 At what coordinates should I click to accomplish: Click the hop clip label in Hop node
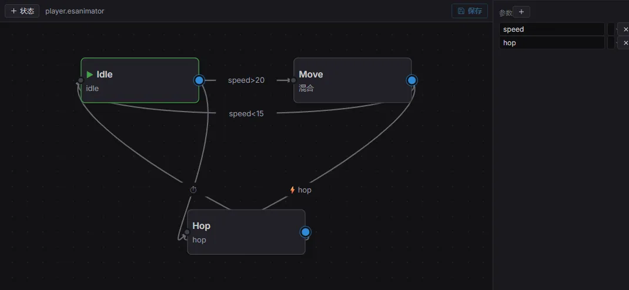pyautogui.click(x=199, y=240)
